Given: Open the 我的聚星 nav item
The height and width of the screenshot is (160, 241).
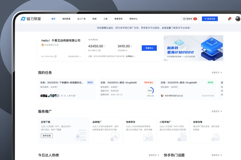Looking at the screenshot, I should click(x=66, y=19).
